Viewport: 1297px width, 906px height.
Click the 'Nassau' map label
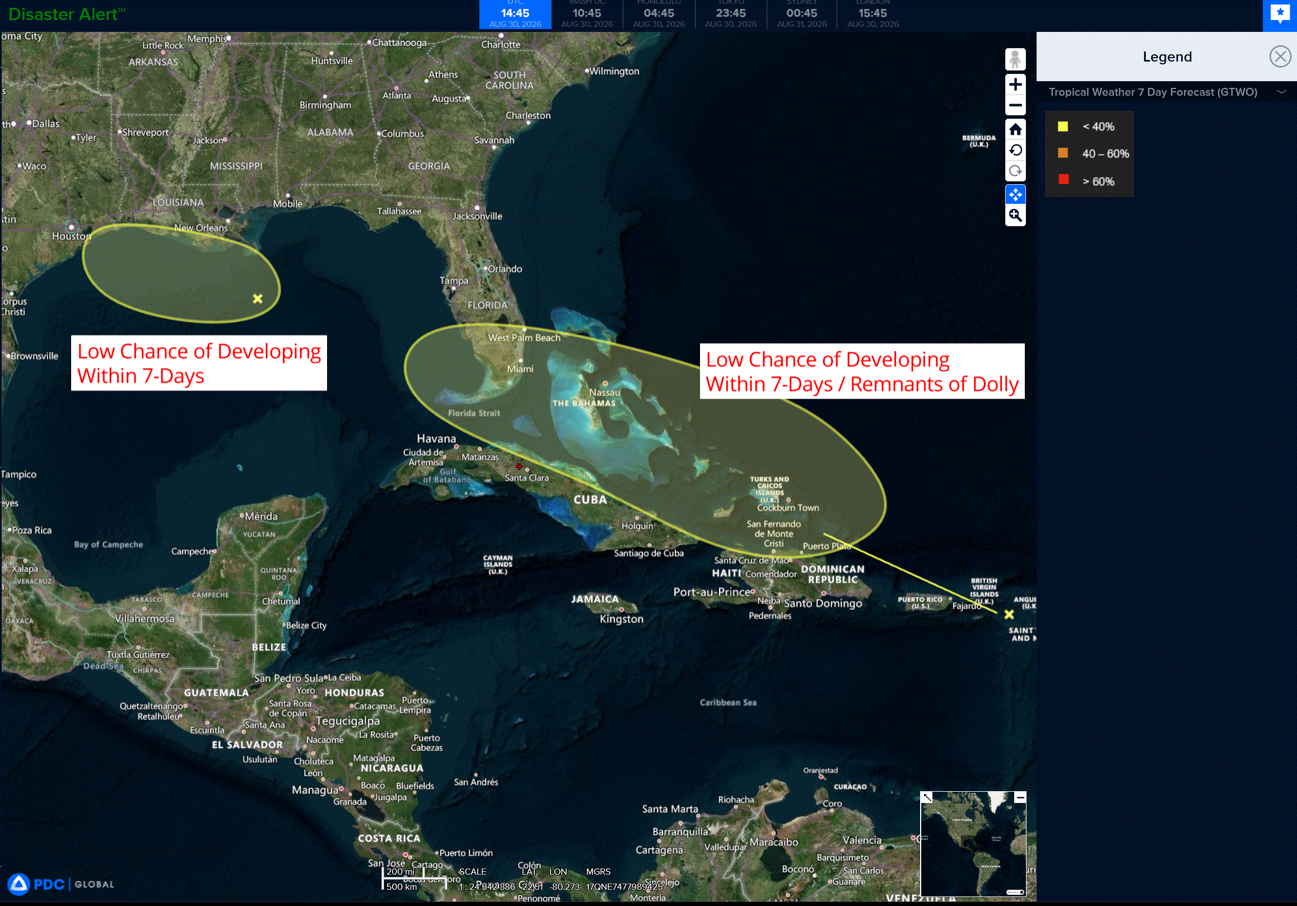click(x=604, y=392)
